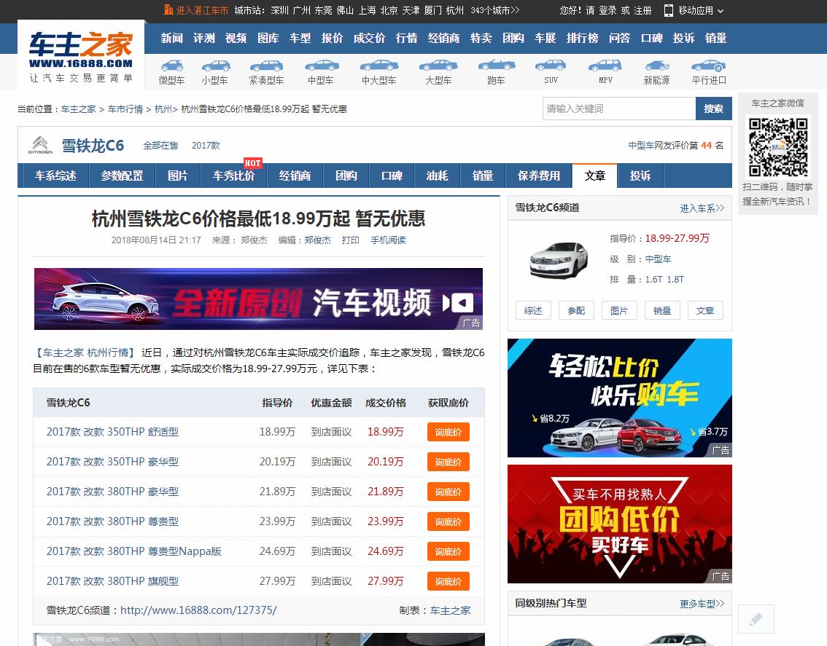Click the 手机阅读 link
Image resolution: width=827 pixels, height=646 pixels.
pyautogui.click(x=388, y=240)
